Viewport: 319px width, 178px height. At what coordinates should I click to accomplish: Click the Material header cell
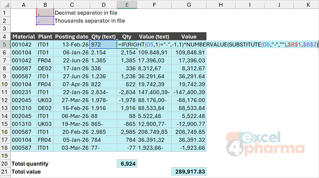pos(24,37)
